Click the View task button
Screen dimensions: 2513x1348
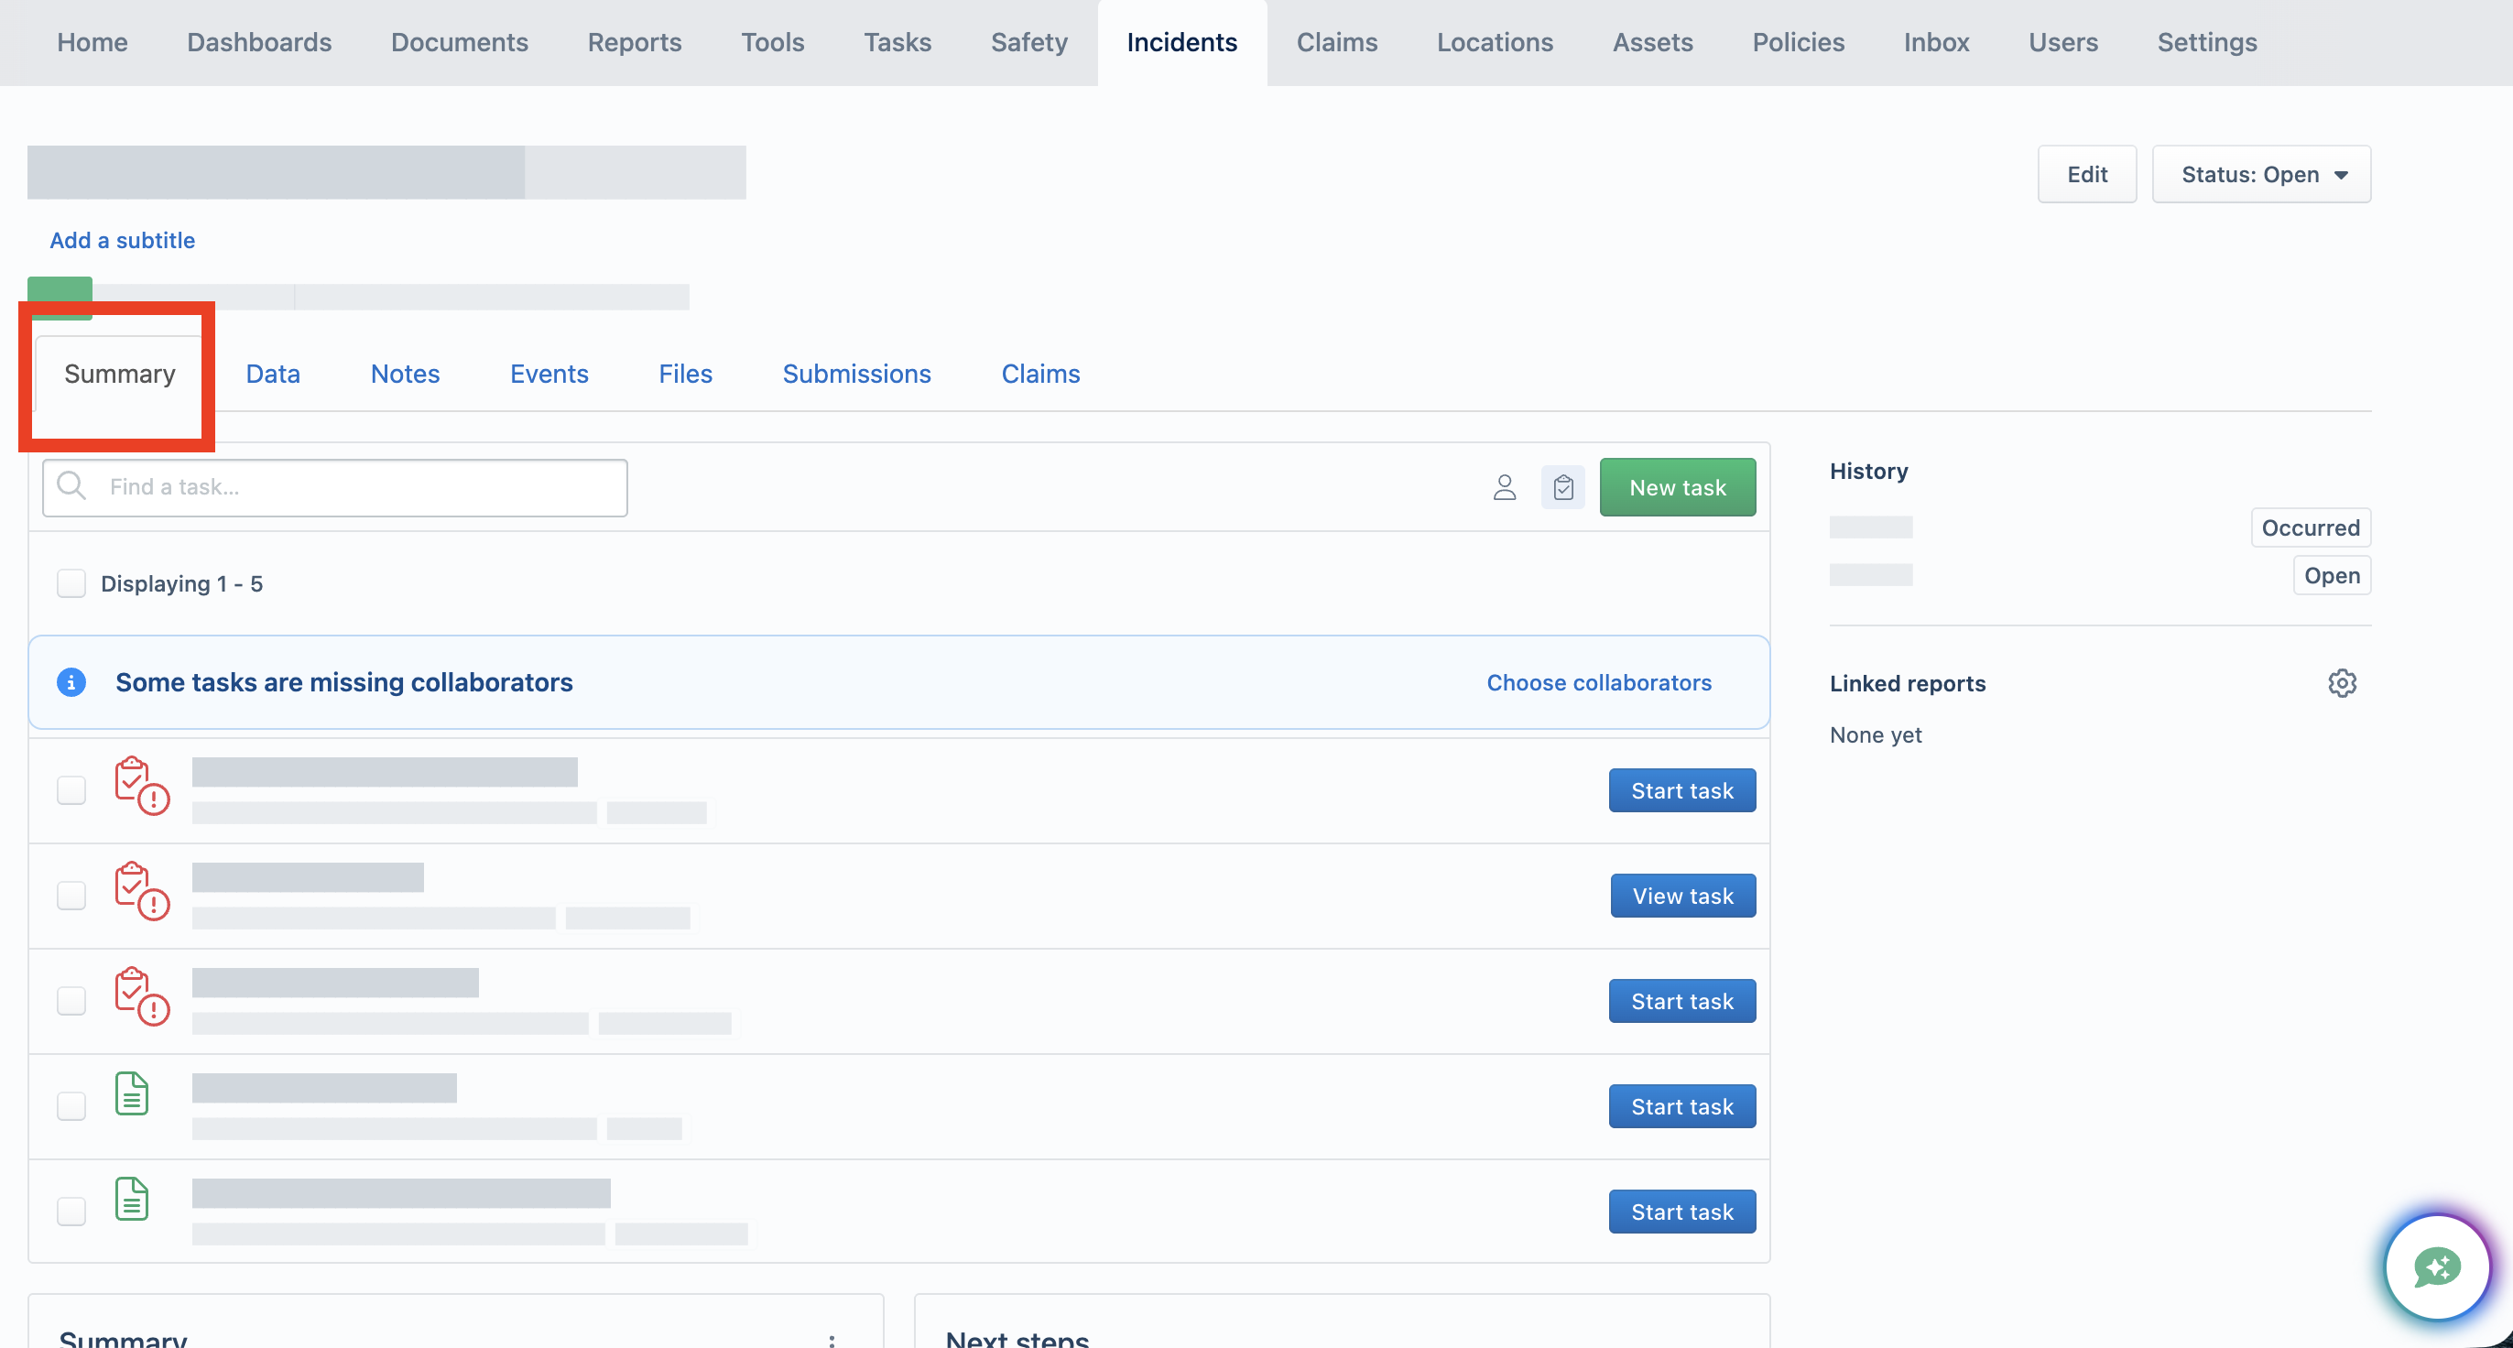click(x=1683, y=896)
